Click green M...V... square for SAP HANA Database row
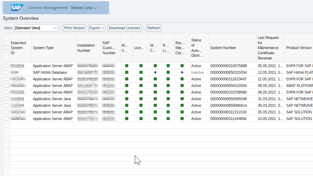 (126, 72)
